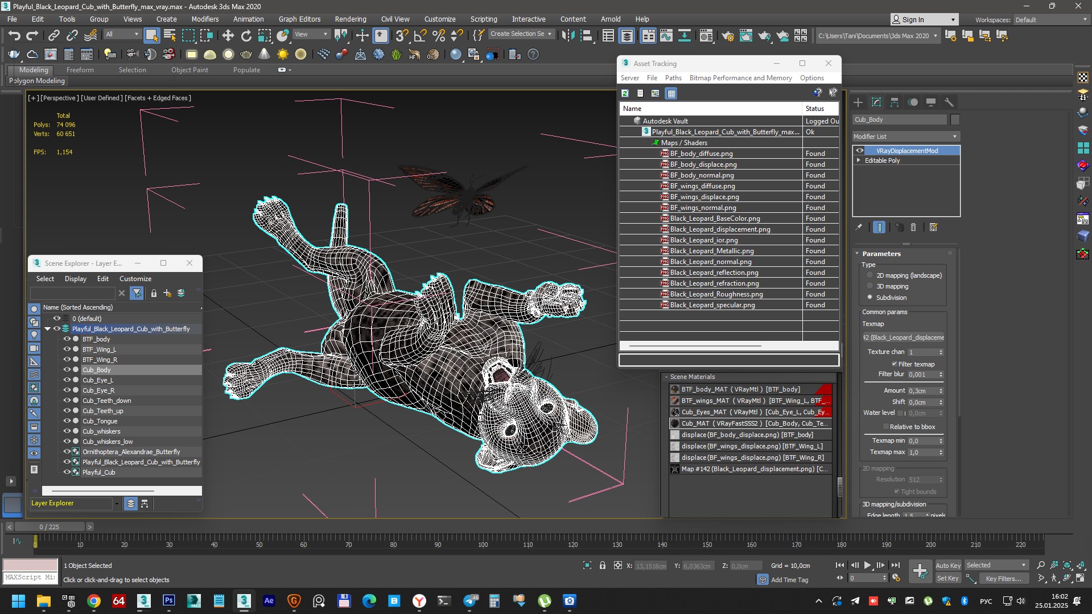Refresh Asset Tracking list

(x=625, y=93)
